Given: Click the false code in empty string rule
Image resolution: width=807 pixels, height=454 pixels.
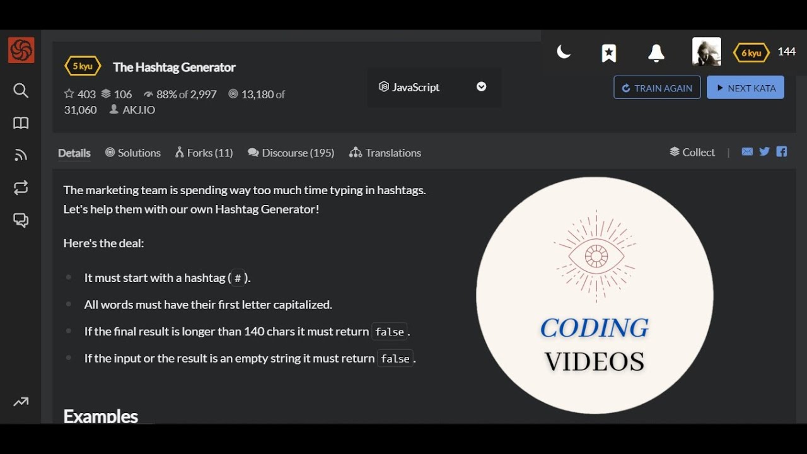Looking at the screenshot, I should 395,359.
